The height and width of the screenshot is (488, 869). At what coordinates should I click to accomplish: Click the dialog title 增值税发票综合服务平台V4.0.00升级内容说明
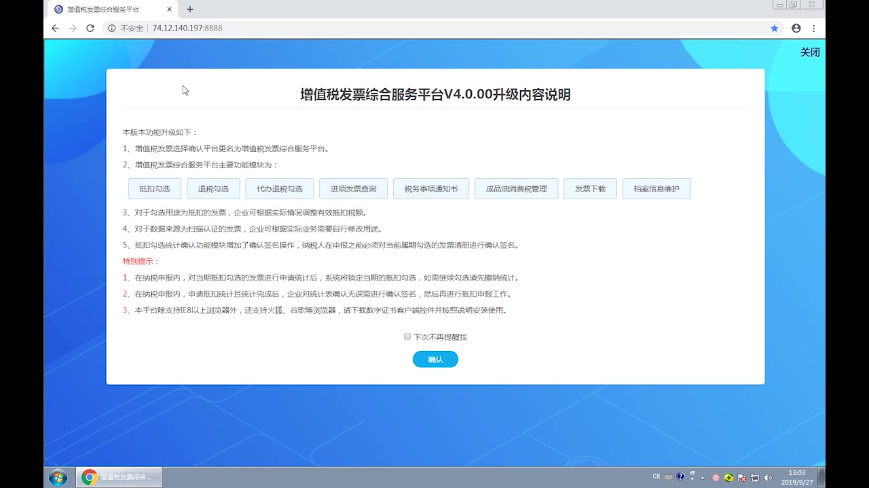435,94
